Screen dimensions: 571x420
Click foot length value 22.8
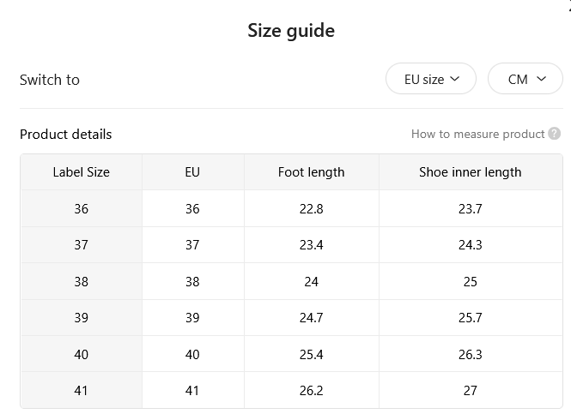pos(312,209)
